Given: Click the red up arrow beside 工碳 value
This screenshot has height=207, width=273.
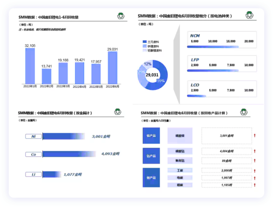Looking at the screenshot, I should point(255,170).
